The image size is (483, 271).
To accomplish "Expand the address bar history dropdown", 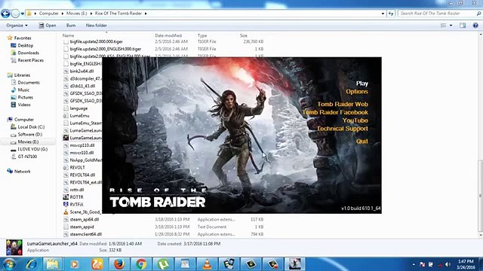I will pos(383,14).
